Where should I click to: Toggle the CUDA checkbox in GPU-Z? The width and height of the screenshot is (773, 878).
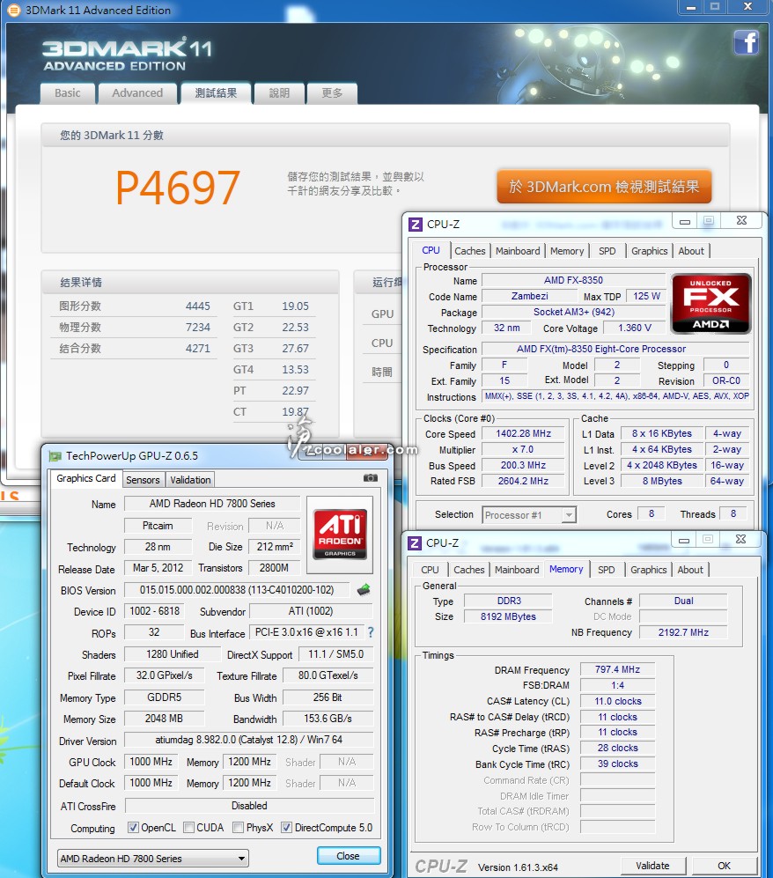(188, 827)
